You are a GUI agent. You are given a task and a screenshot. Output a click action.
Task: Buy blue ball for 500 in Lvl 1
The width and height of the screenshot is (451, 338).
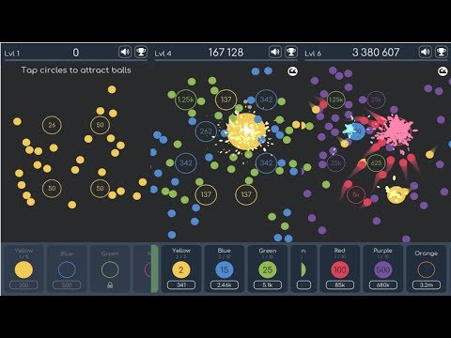click(x=67, y=285)
